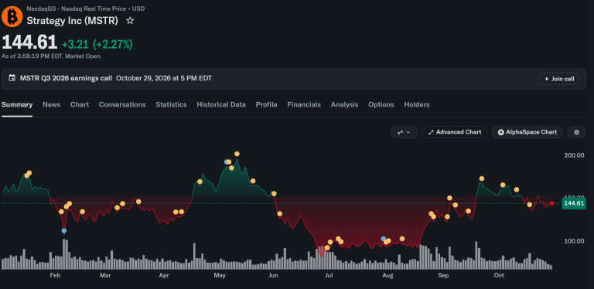Expand the chart type dropdown
The image size is (594, 289).
(x=404, y=132)
